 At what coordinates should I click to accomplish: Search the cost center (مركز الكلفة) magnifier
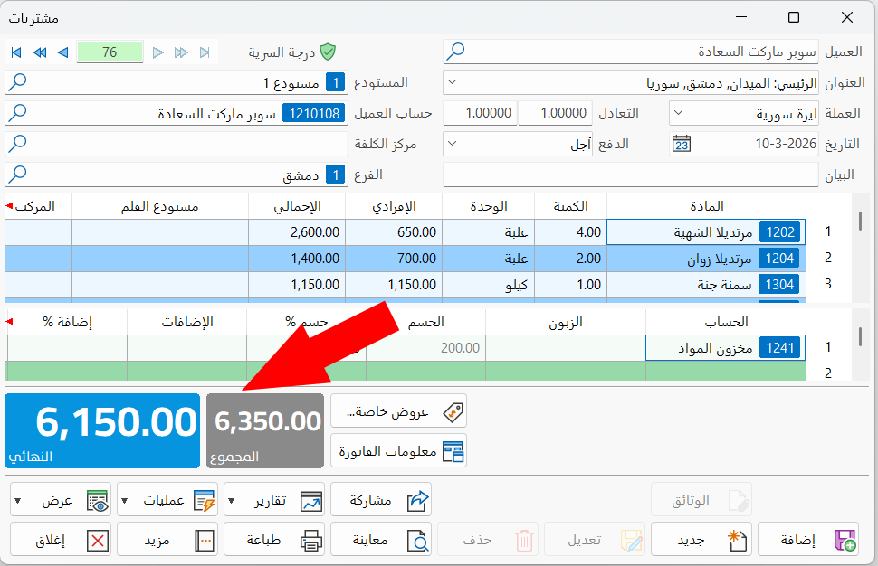click(x=17, y=144)
